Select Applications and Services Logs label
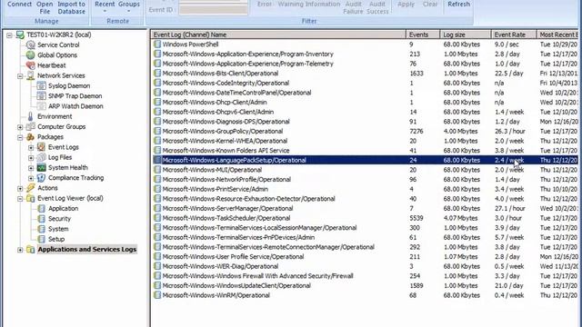The width and height of the screenshot is (582, 327). 87,250
